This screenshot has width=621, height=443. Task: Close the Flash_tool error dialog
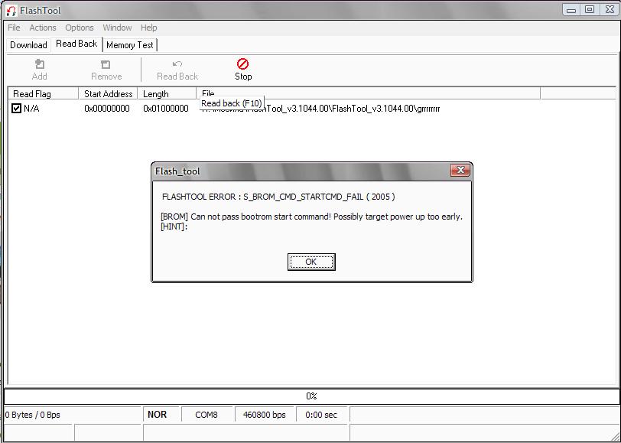[460, 171]
